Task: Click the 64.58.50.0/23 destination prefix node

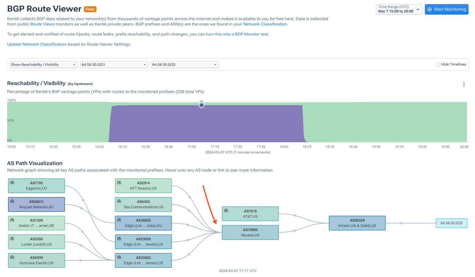Action: (452, 223)
